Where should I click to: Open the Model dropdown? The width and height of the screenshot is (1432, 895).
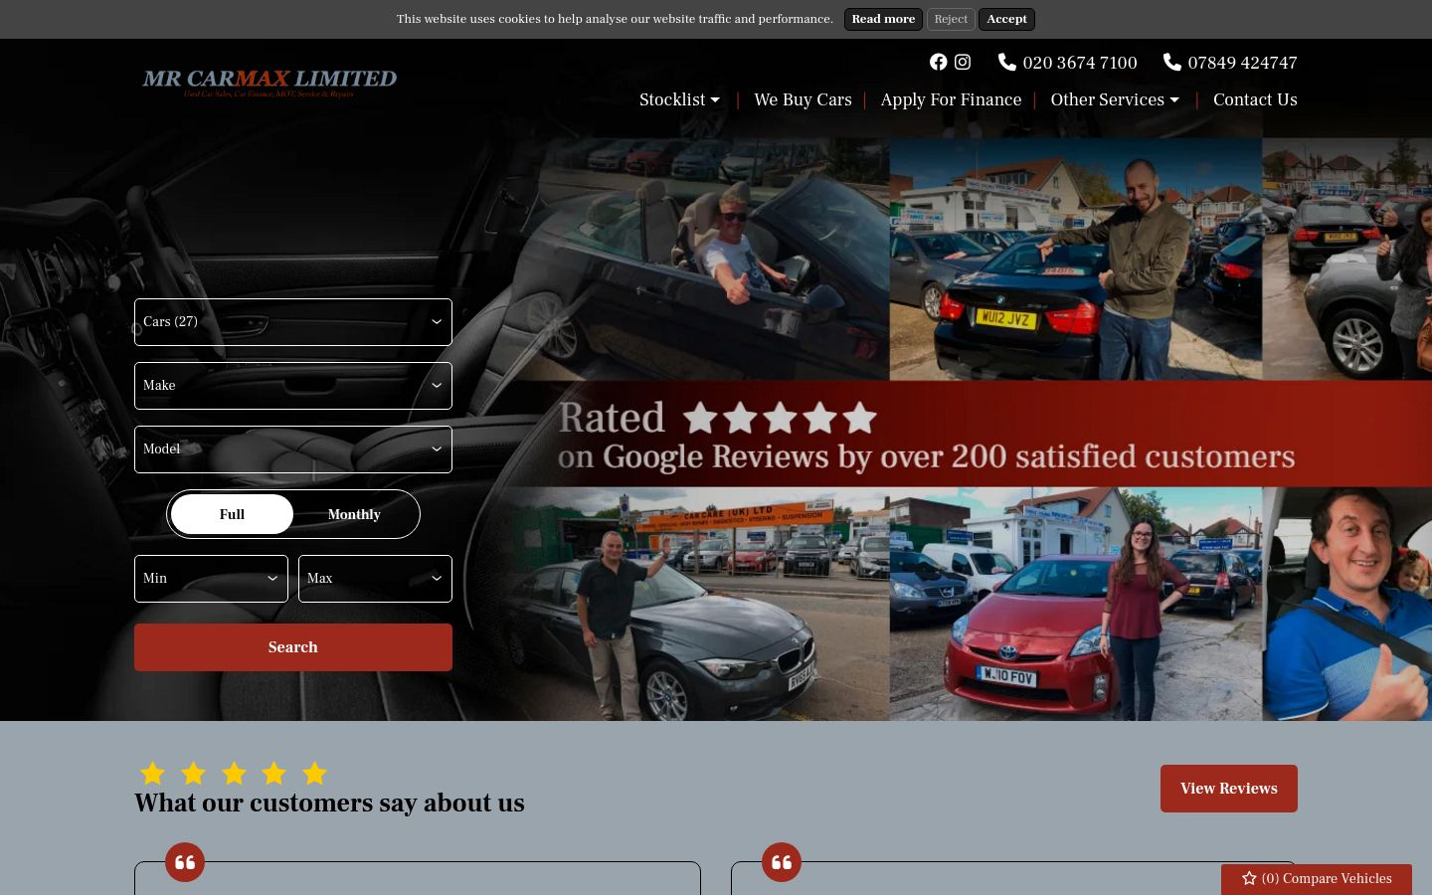tap(293, 449)
